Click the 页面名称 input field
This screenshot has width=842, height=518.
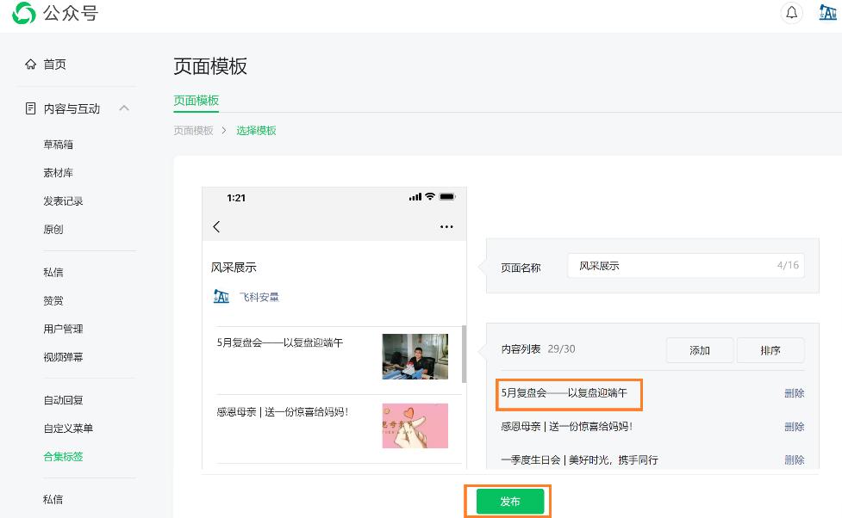tap(672, 266)
